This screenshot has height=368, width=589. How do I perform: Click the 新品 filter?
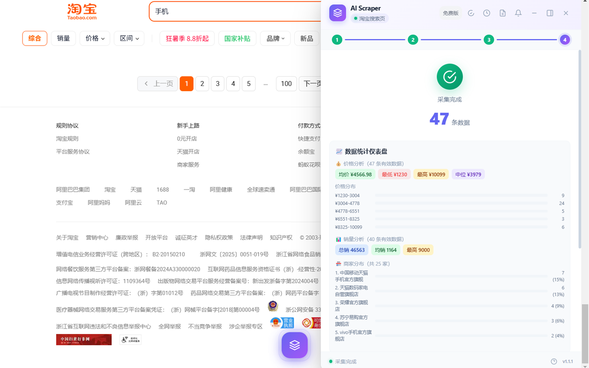306,39
